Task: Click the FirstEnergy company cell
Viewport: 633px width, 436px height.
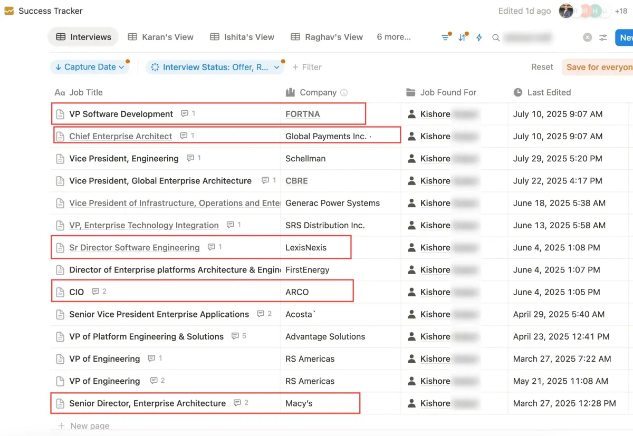Action: pos(307,269)
